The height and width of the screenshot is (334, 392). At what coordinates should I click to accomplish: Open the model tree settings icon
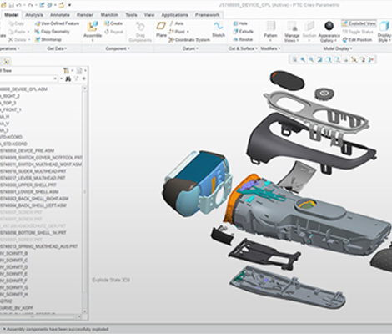click(x=67, y=71)
